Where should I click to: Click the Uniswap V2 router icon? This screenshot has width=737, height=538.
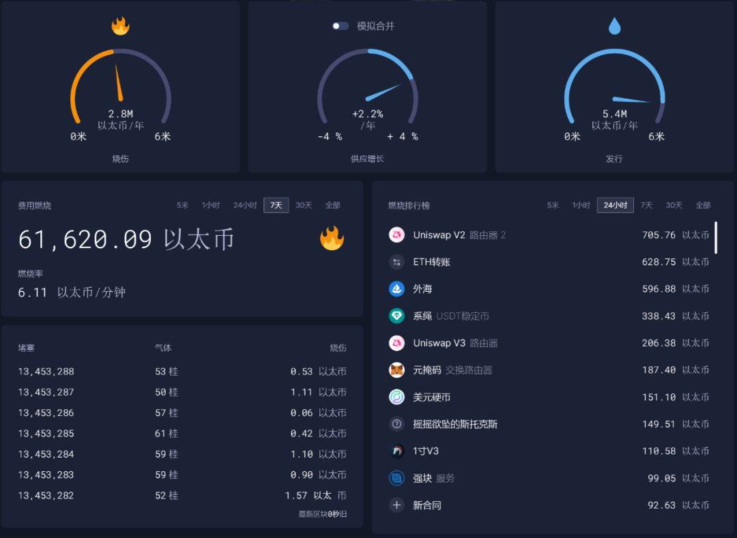tap(396, 235)
